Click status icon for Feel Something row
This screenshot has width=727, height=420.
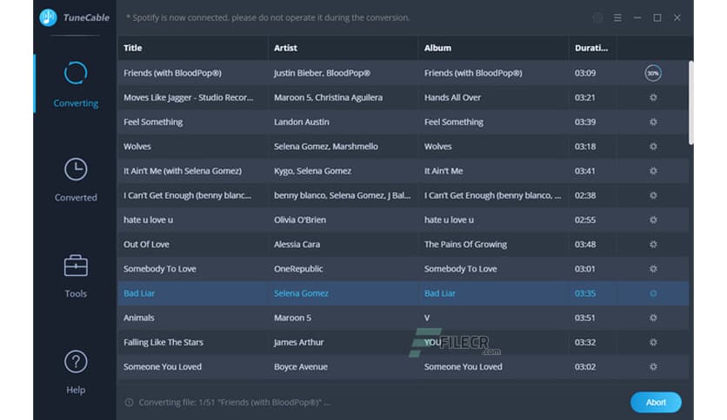coord(653,122)
